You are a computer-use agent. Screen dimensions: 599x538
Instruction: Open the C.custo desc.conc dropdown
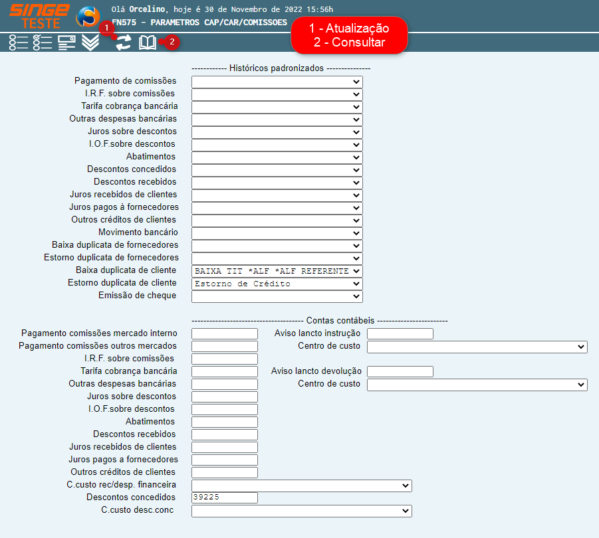point(301,511)
